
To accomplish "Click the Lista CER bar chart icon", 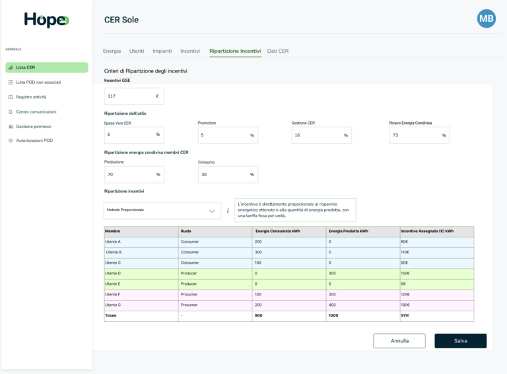I will point(10,67).
